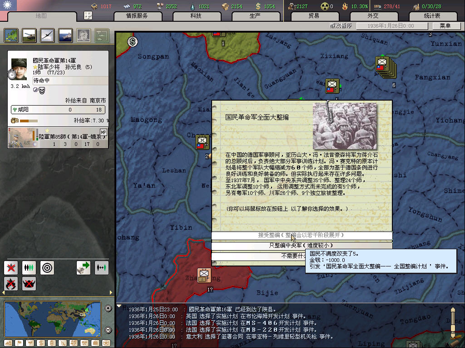465x348 pixels.
Task: Click the reorganize divisions soldiers icon
Action: (29, 268)
